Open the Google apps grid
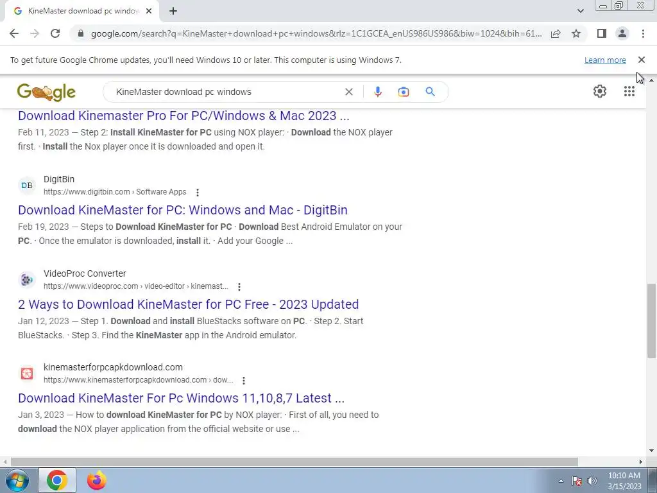Viewport: 657px width, 493px height. [629, 91]
